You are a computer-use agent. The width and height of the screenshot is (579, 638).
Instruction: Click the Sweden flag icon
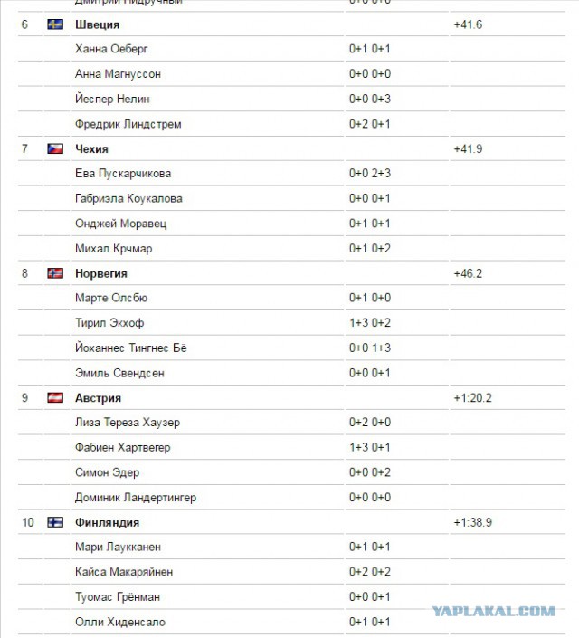[55, 24]
